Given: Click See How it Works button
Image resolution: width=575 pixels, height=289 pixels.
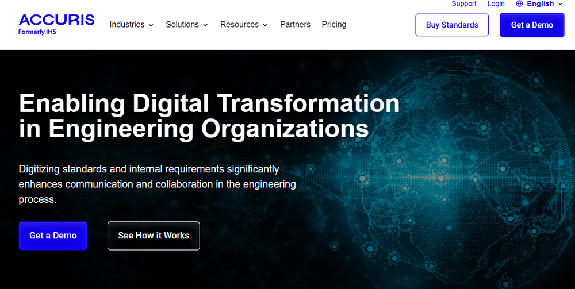Looking at the screenshot, I should (154, 236).
